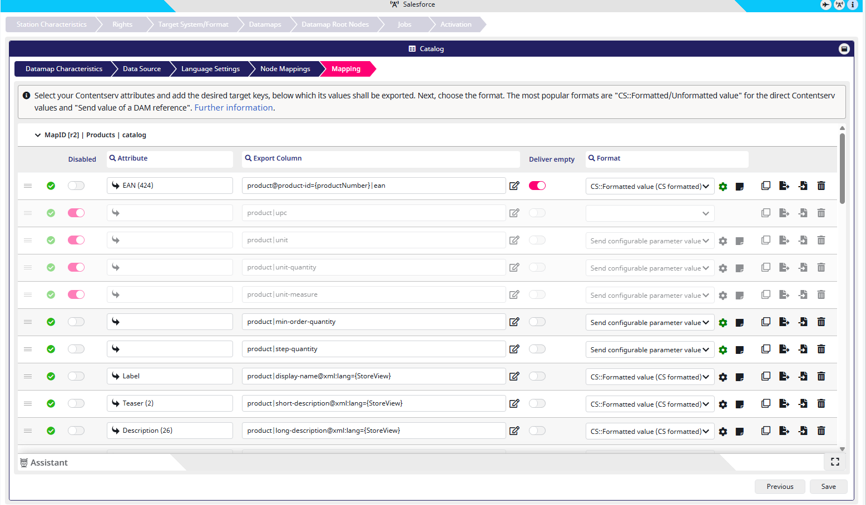Open Format dropdown for EAN row
Image resolution: width=866 pixels, height=505 pixels.
click(650, 187)
